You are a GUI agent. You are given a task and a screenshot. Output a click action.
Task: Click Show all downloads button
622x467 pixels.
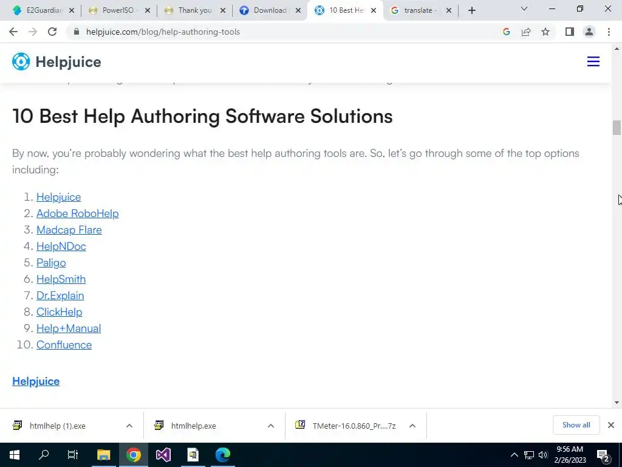coord(576,425)
